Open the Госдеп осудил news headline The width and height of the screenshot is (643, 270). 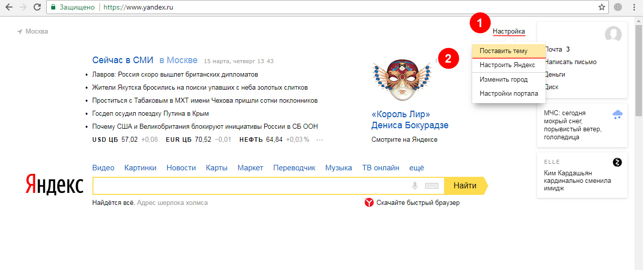click(x=151, y=114)
